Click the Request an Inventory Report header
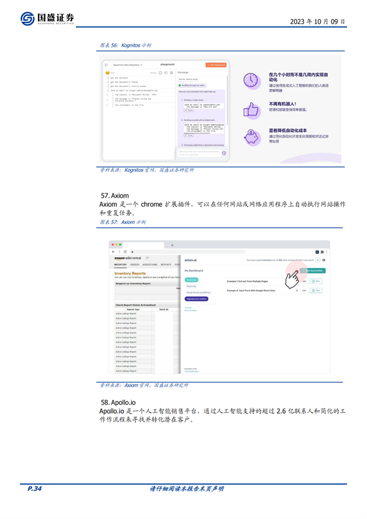Screen dimensions: 367x519 coord(133,283)
